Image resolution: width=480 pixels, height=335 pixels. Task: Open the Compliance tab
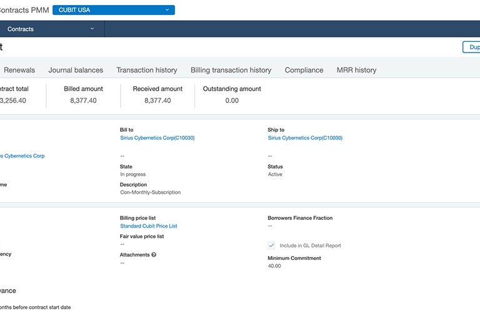pyautogui.click(x=304, y=70)
